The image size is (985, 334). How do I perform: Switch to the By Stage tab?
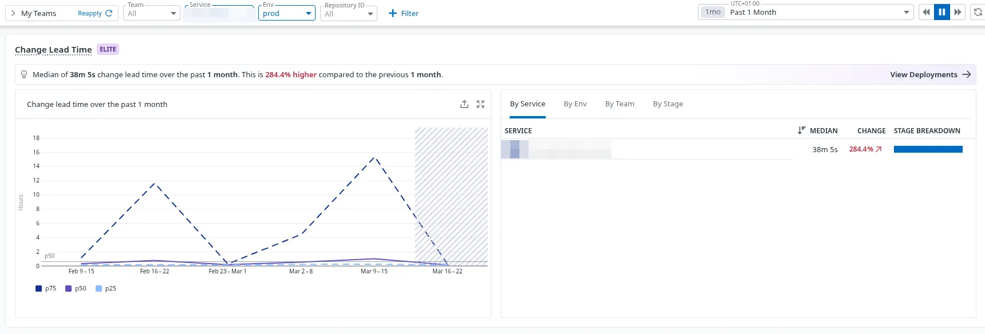[668, 104]
